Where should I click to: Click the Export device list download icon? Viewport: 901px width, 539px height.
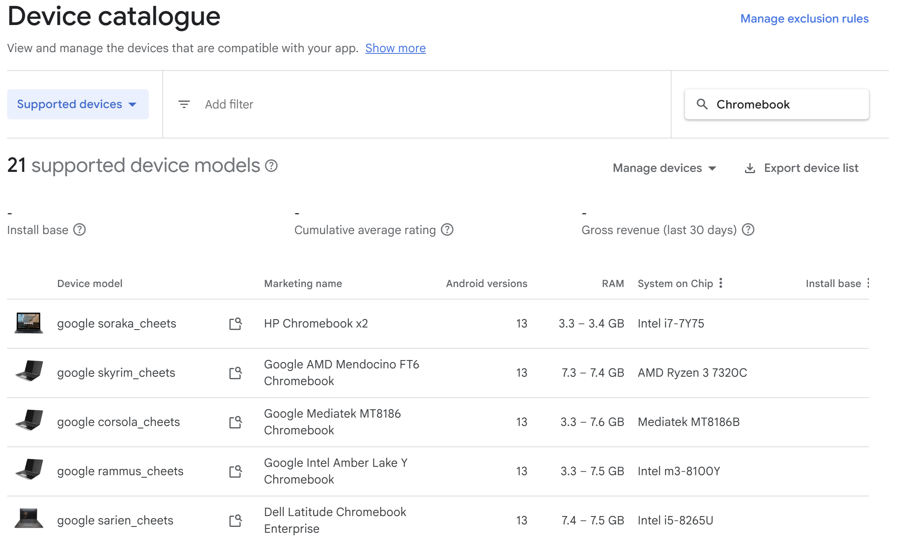coord(750,168)
